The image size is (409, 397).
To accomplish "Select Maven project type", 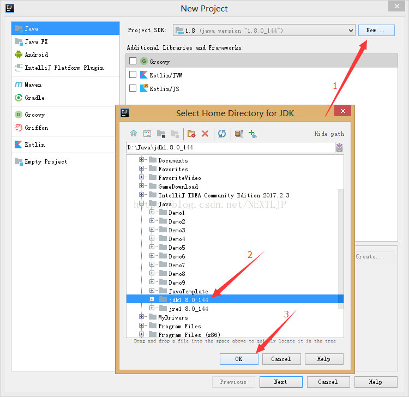I will [x=65, y=85].
